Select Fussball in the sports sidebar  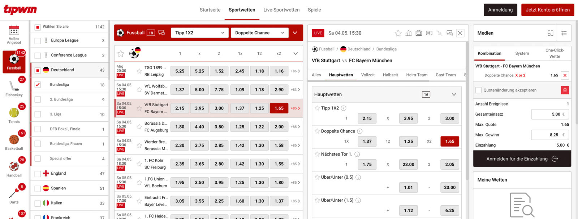click(x=14, y=62)
